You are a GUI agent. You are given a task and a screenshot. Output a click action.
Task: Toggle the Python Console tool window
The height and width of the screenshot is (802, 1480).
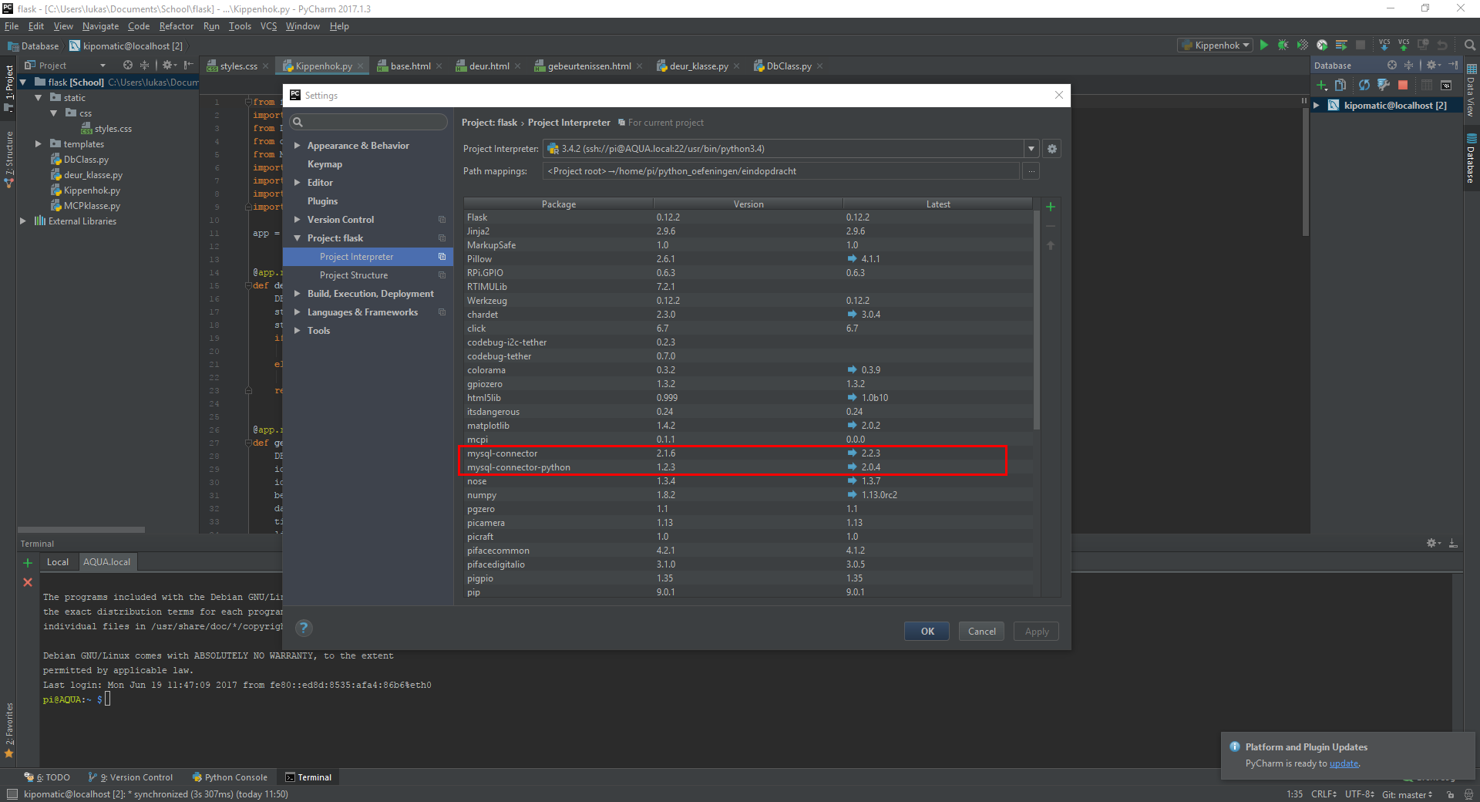pos(230,777)
